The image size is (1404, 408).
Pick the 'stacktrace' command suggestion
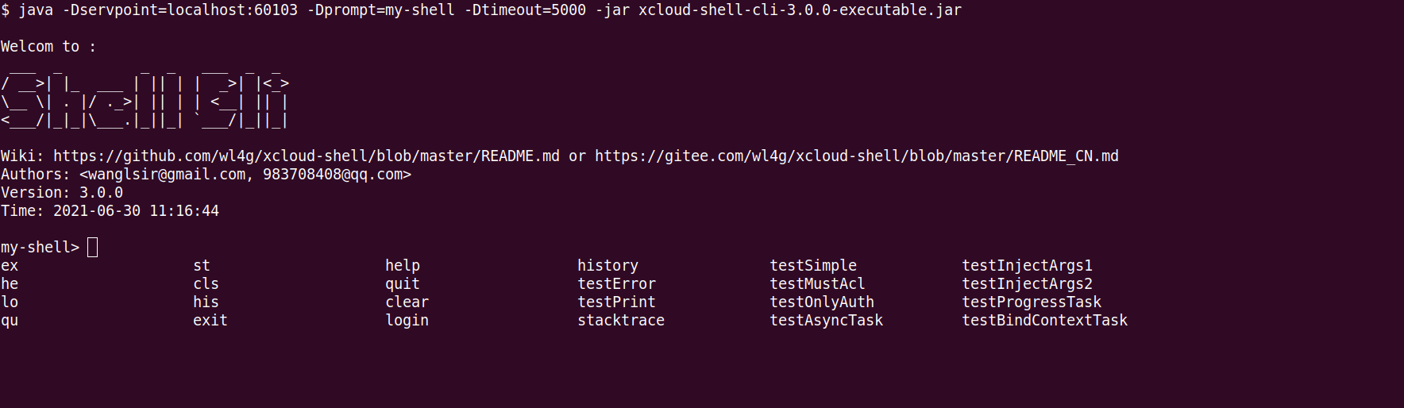[621, 321]
